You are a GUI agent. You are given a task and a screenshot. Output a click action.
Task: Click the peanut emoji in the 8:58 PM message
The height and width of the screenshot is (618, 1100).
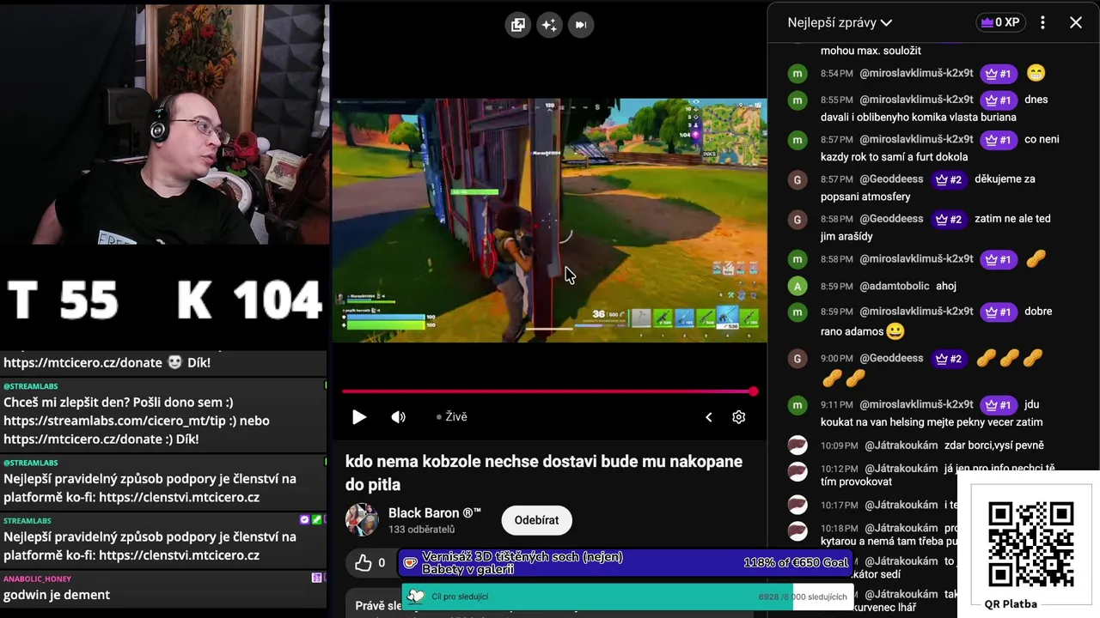click(x=1036, y=258)
